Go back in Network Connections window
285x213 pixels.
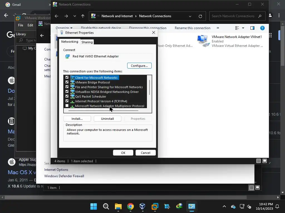pos(56,16)
